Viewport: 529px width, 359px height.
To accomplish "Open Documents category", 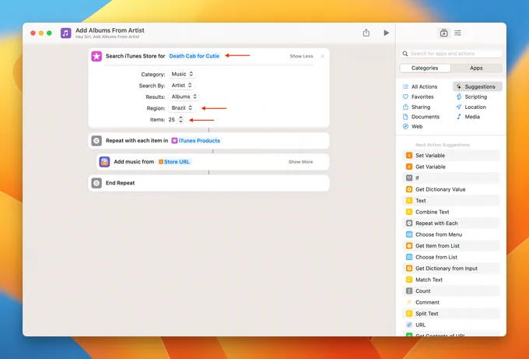I will point(421,117).
